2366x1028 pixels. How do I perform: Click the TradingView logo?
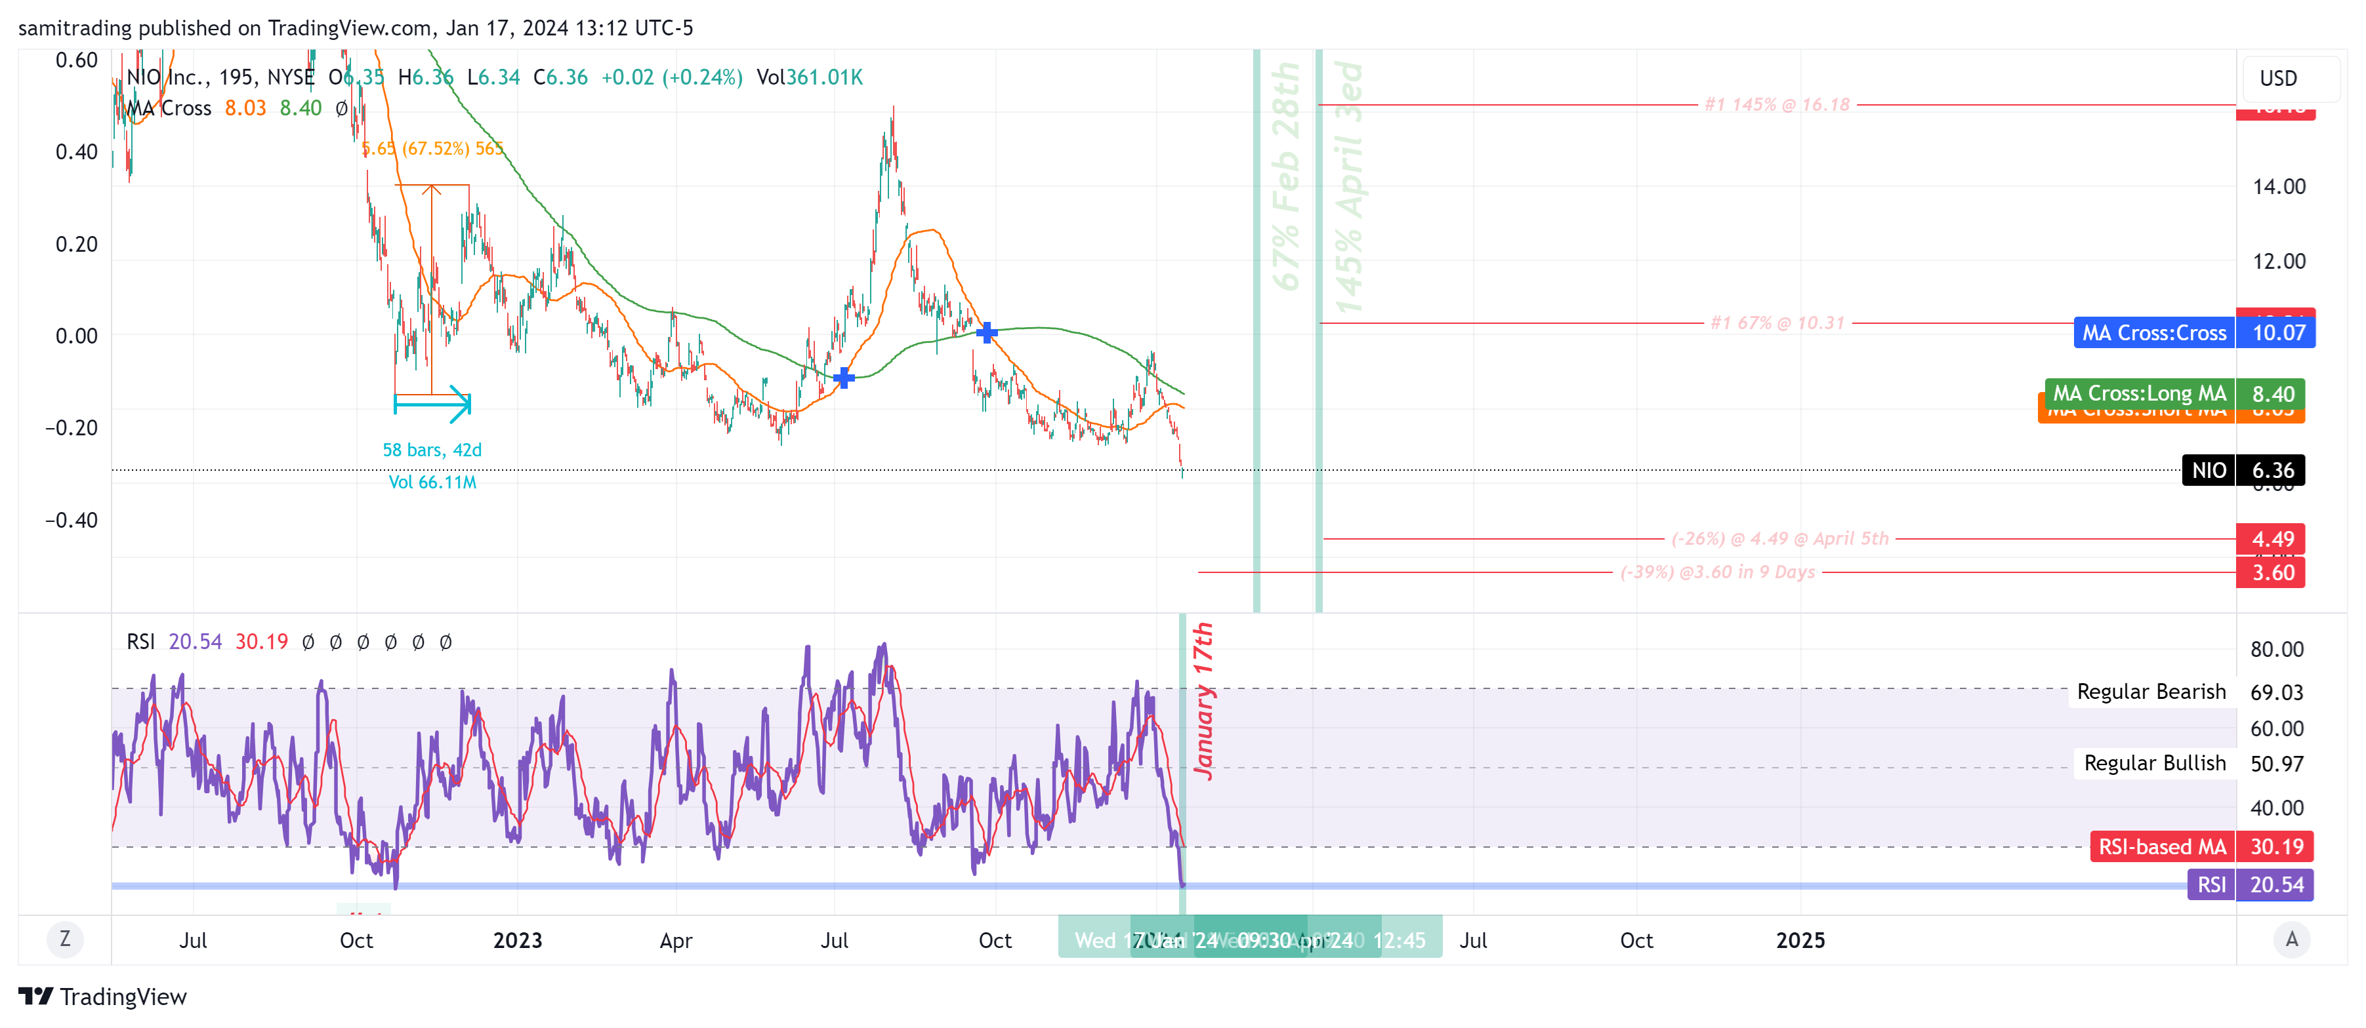pos(102,996)
